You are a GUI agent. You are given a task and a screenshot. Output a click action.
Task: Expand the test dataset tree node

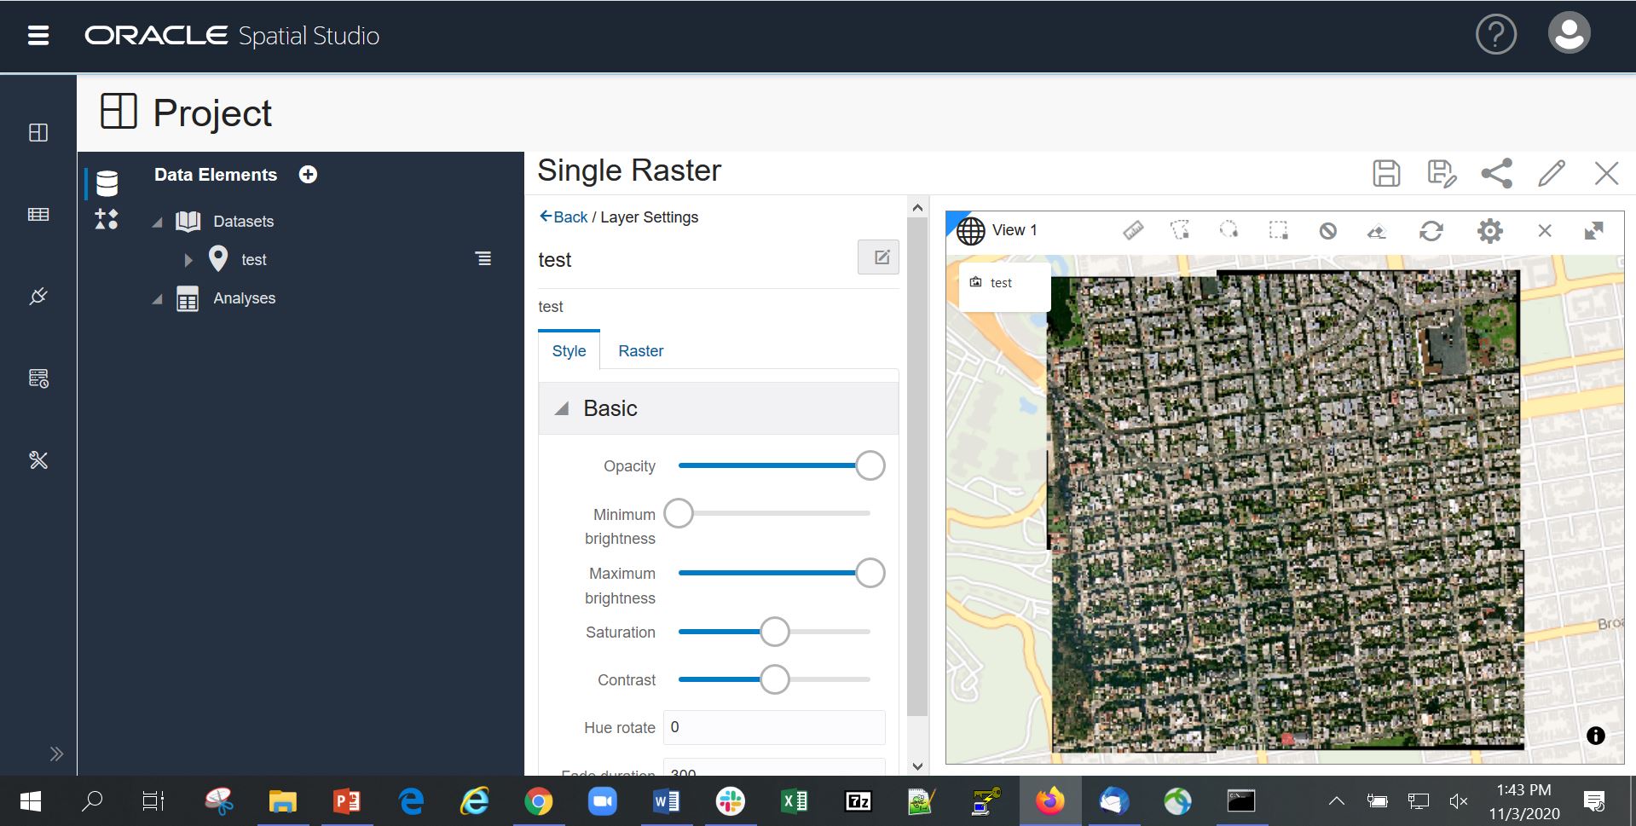point(188,260)
